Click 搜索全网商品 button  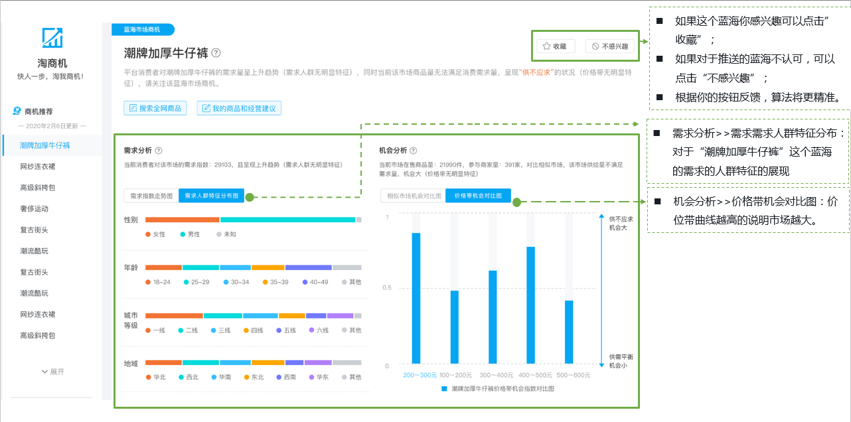pyautogui.click(x=155, y=107)
